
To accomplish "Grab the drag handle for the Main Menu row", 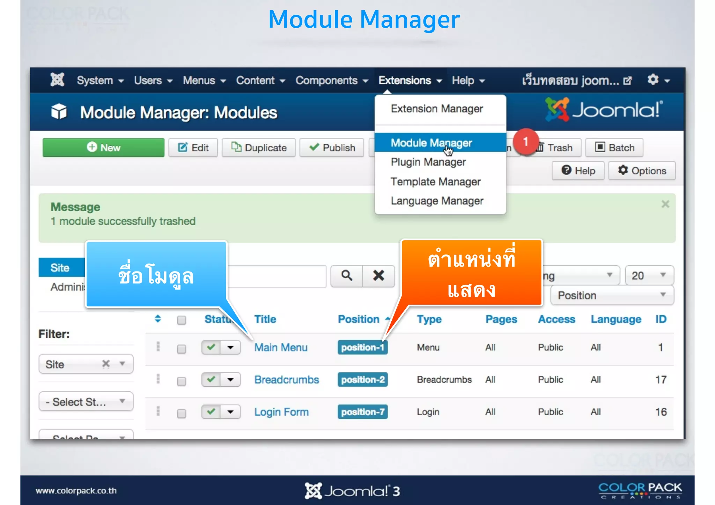I will [x=158, y=347].
